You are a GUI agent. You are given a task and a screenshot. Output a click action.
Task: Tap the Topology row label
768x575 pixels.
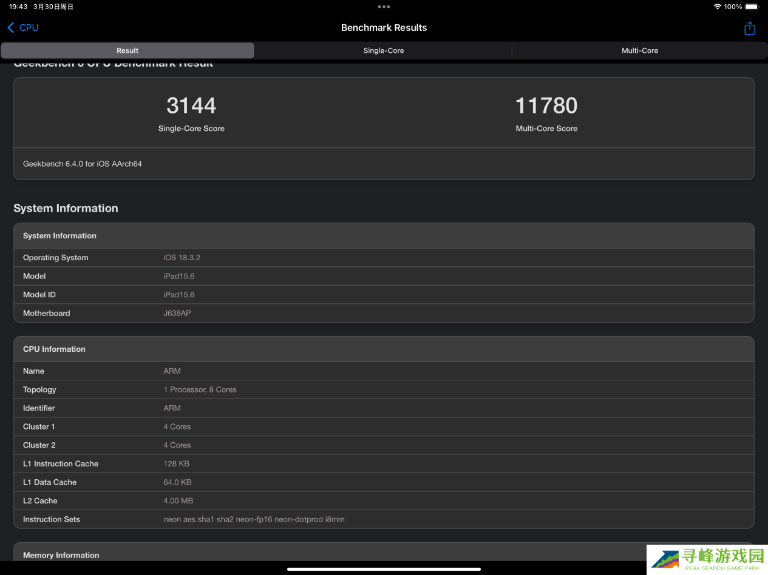tap(39, 390)
